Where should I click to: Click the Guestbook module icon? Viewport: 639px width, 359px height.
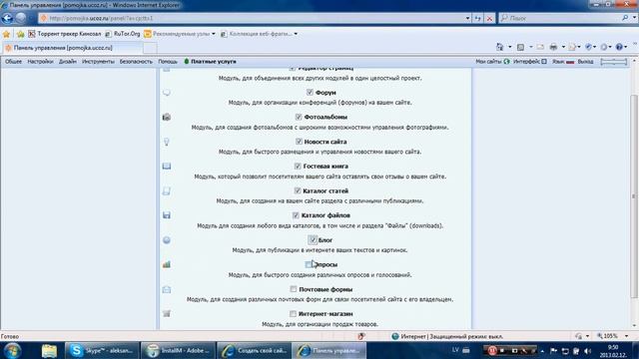167,167
